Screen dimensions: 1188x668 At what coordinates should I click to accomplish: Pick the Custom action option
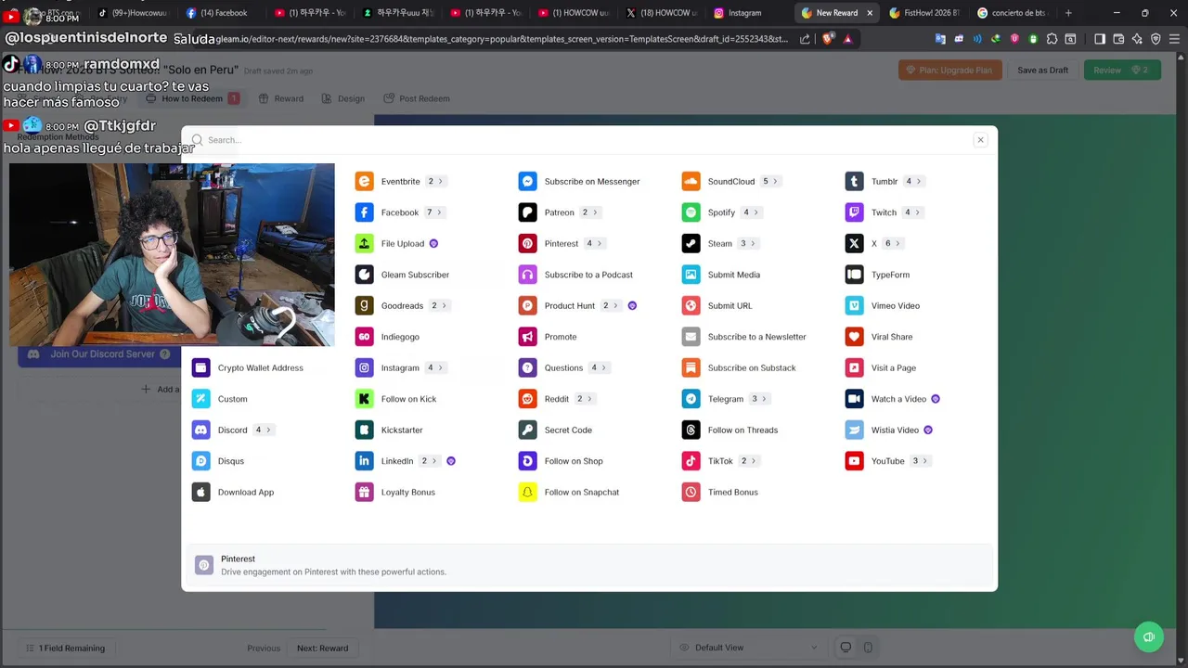click(220, 399)
